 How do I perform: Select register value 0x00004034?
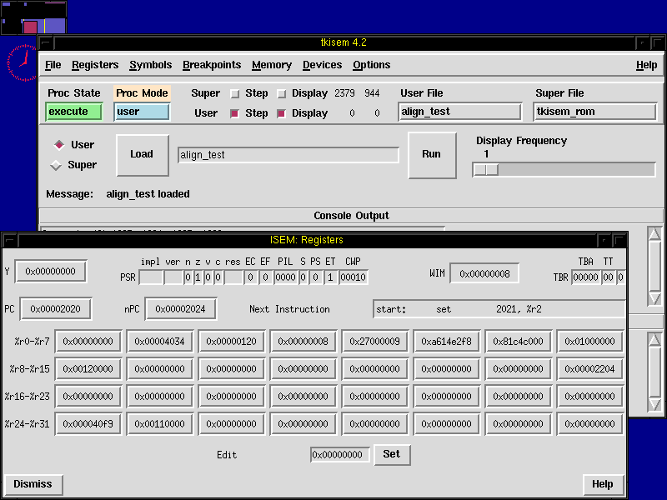160,342
